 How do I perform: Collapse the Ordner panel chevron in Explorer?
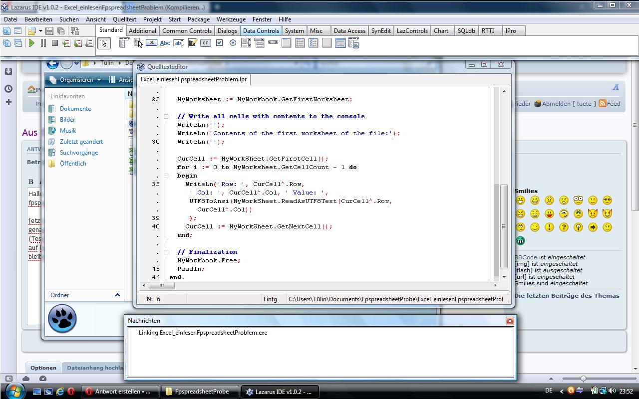coord(117,295)
